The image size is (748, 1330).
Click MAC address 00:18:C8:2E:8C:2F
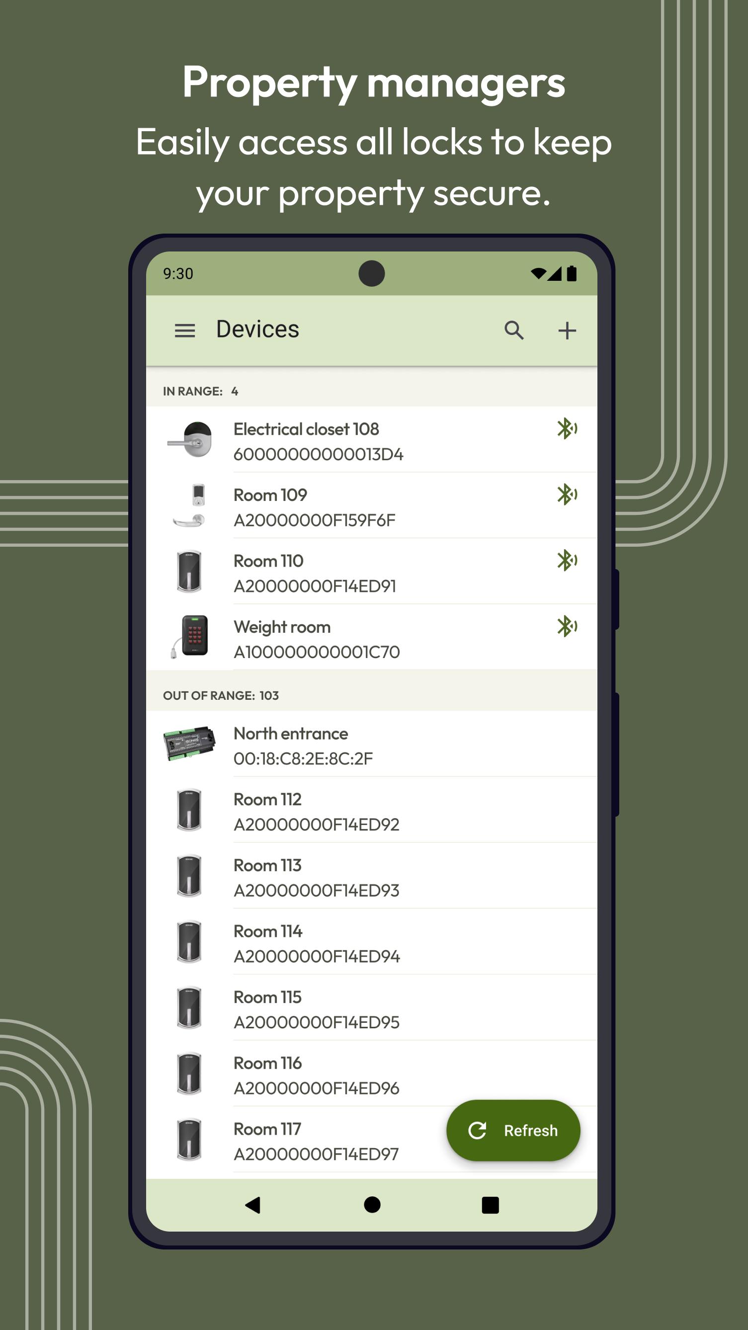pos(303,759)
